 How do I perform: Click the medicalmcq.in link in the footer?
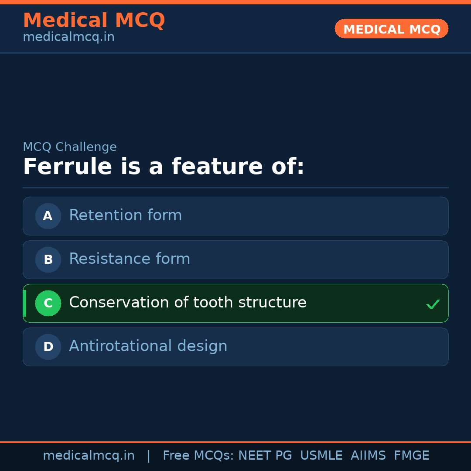[x=89, y=455]
